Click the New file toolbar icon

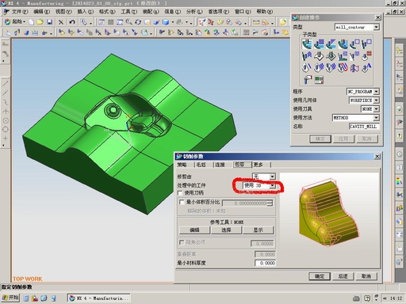pyautogui.click(x=31, y=22)
